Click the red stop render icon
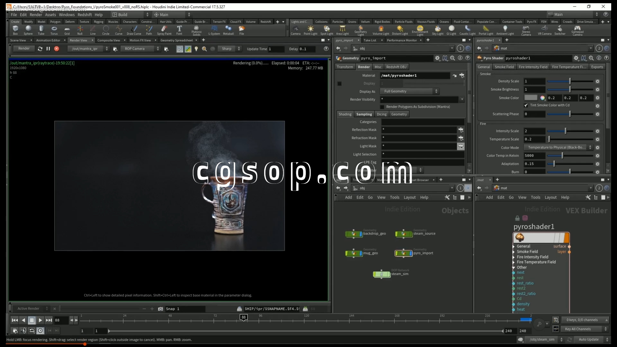Image resolution: width=617 pixels, height=347 pixels. point(57,49)
